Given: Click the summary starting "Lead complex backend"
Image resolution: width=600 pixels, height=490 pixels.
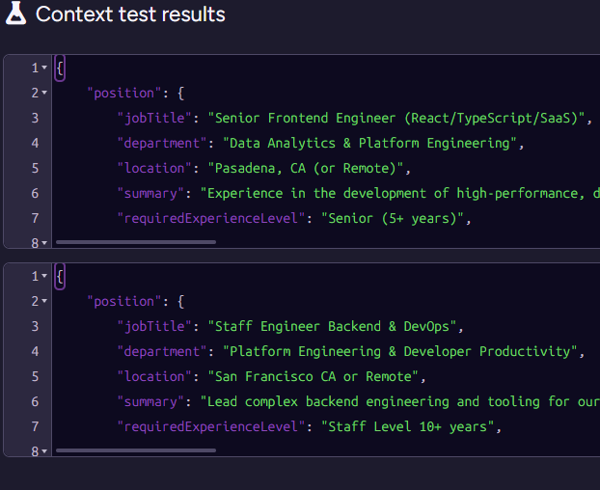Looking at the screenshot, I should coord(395,402).
